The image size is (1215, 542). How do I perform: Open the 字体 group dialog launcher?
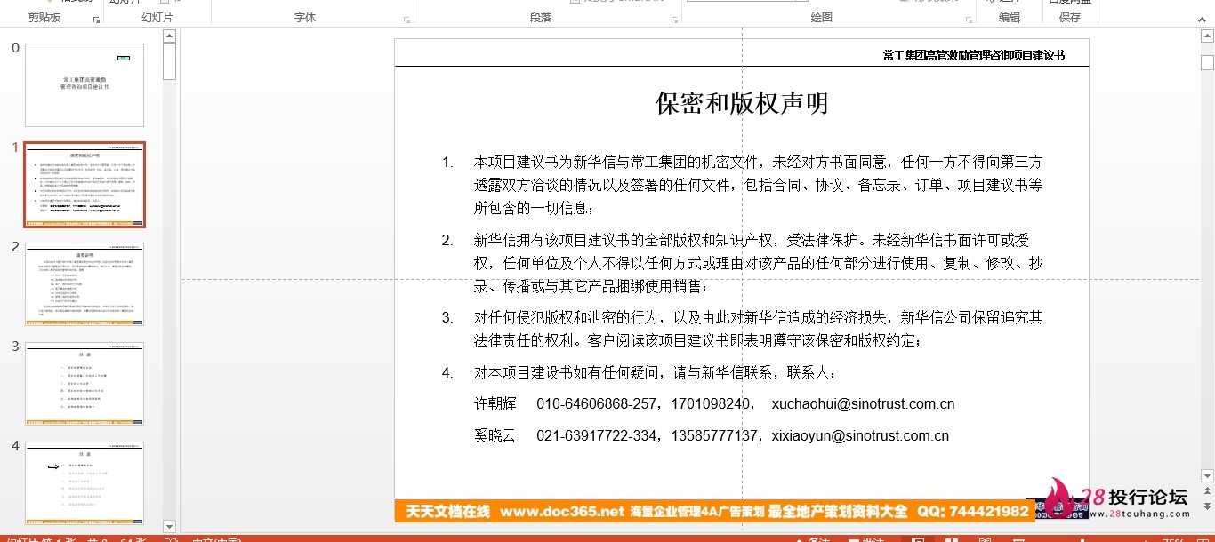[407, 19]
